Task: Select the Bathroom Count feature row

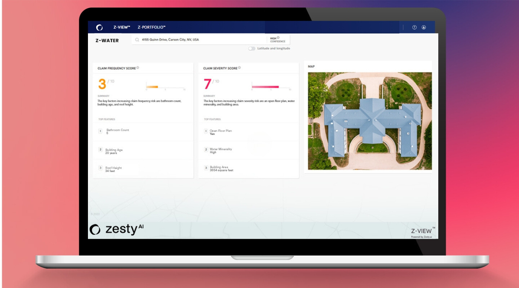Action: click(x=143, y=132)
